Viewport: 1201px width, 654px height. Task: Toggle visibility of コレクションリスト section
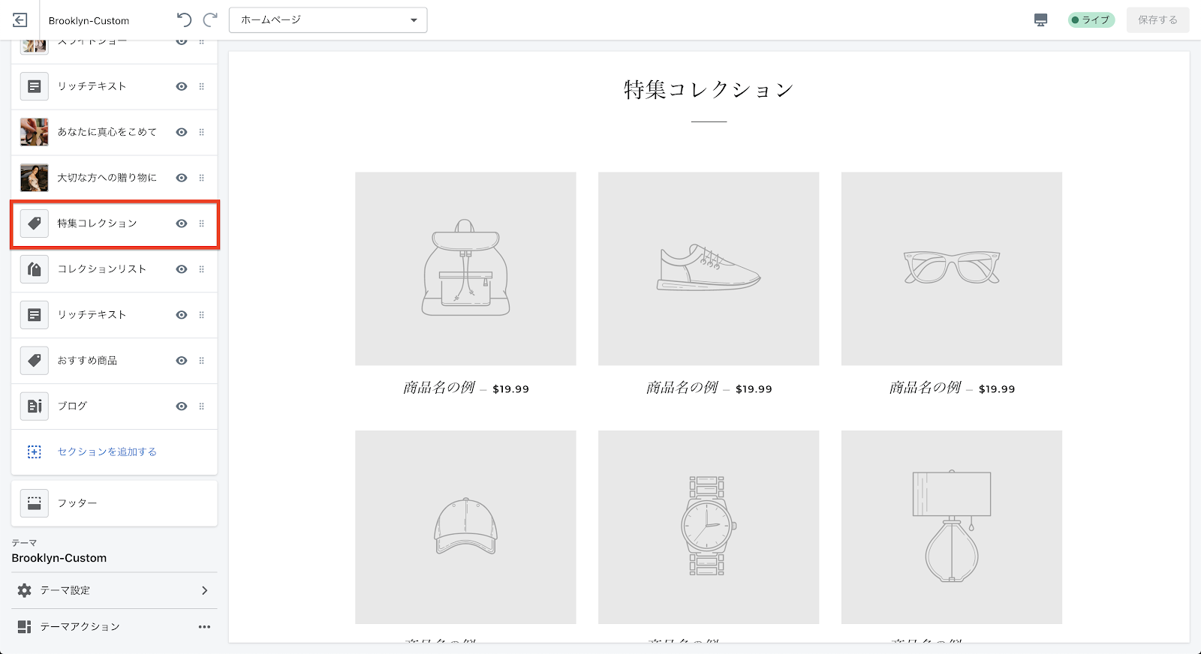coord(182,269)
